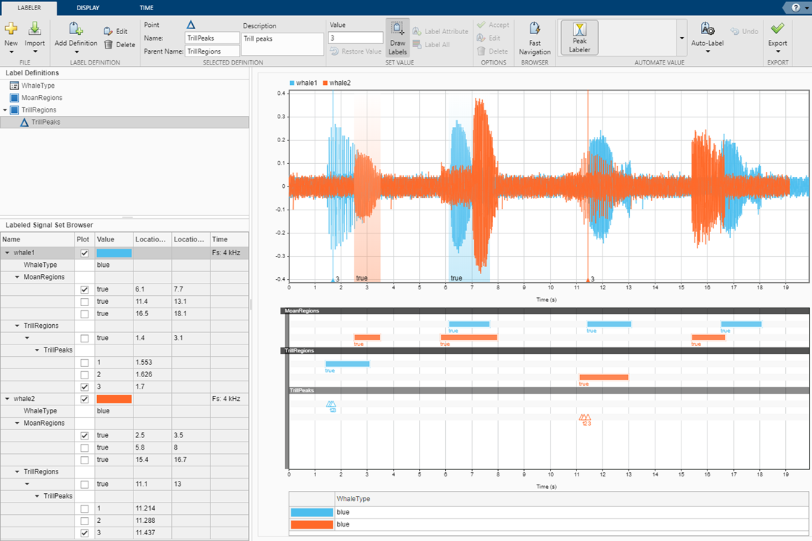Check whale1 MoanRegions row starting 16.5
The height and width of the screenshot is (541, 812).
coord(84,314)
